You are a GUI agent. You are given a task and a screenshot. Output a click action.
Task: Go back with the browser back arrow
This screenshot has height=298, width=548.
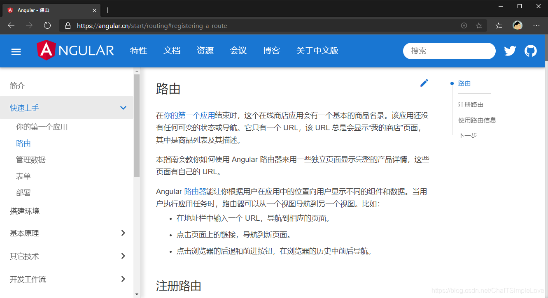click(x=11, y=25)
